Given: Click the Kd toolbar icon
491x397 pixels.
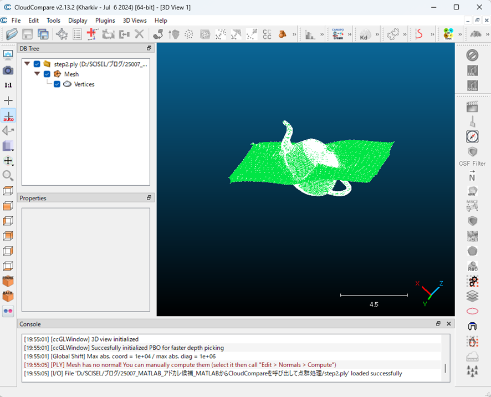Looking at the screenshot, I should [x=365, y=34].
